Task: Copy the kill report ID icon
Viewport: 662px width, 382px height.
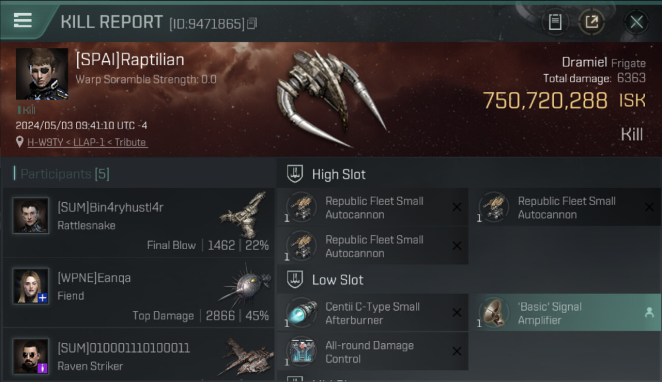Action: tap(252, 23)
